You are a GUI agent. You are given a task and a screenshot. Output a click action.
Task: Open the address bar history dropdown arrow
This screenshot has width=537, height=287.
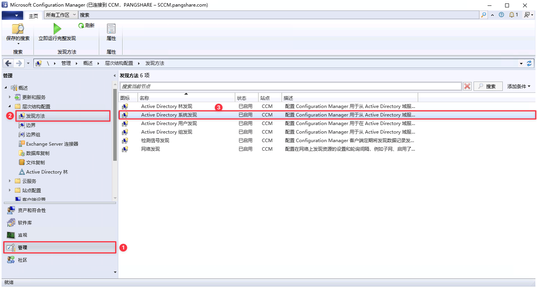521,63
